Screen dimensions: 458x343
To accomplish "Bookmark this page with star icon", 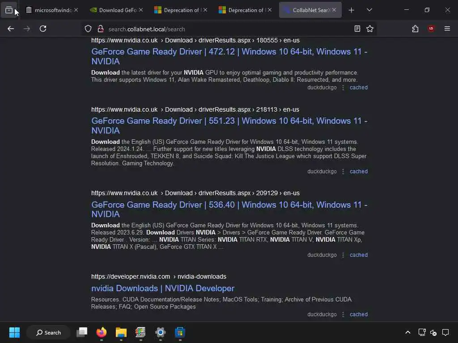I will point(370,29).
